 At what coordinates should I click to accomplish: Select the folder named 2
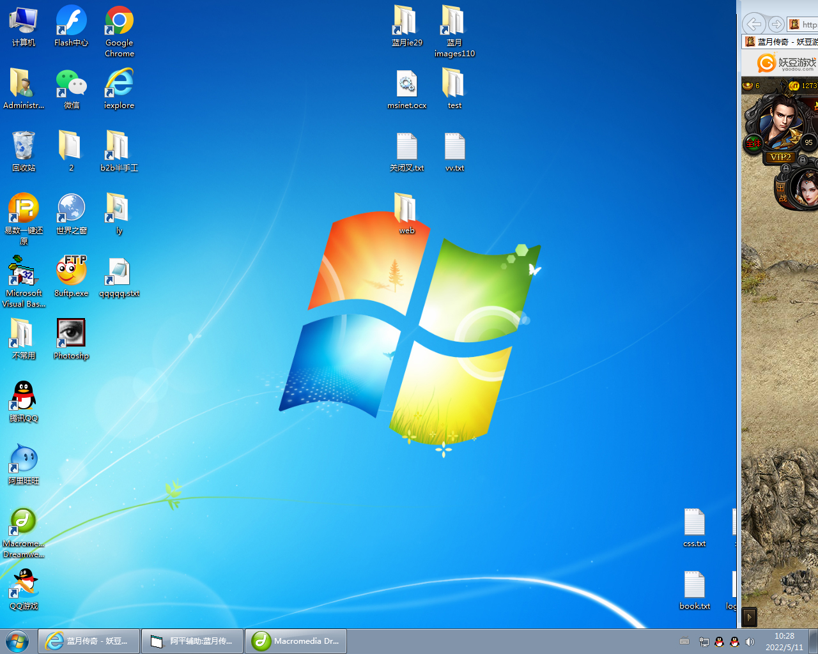[71, 151]
